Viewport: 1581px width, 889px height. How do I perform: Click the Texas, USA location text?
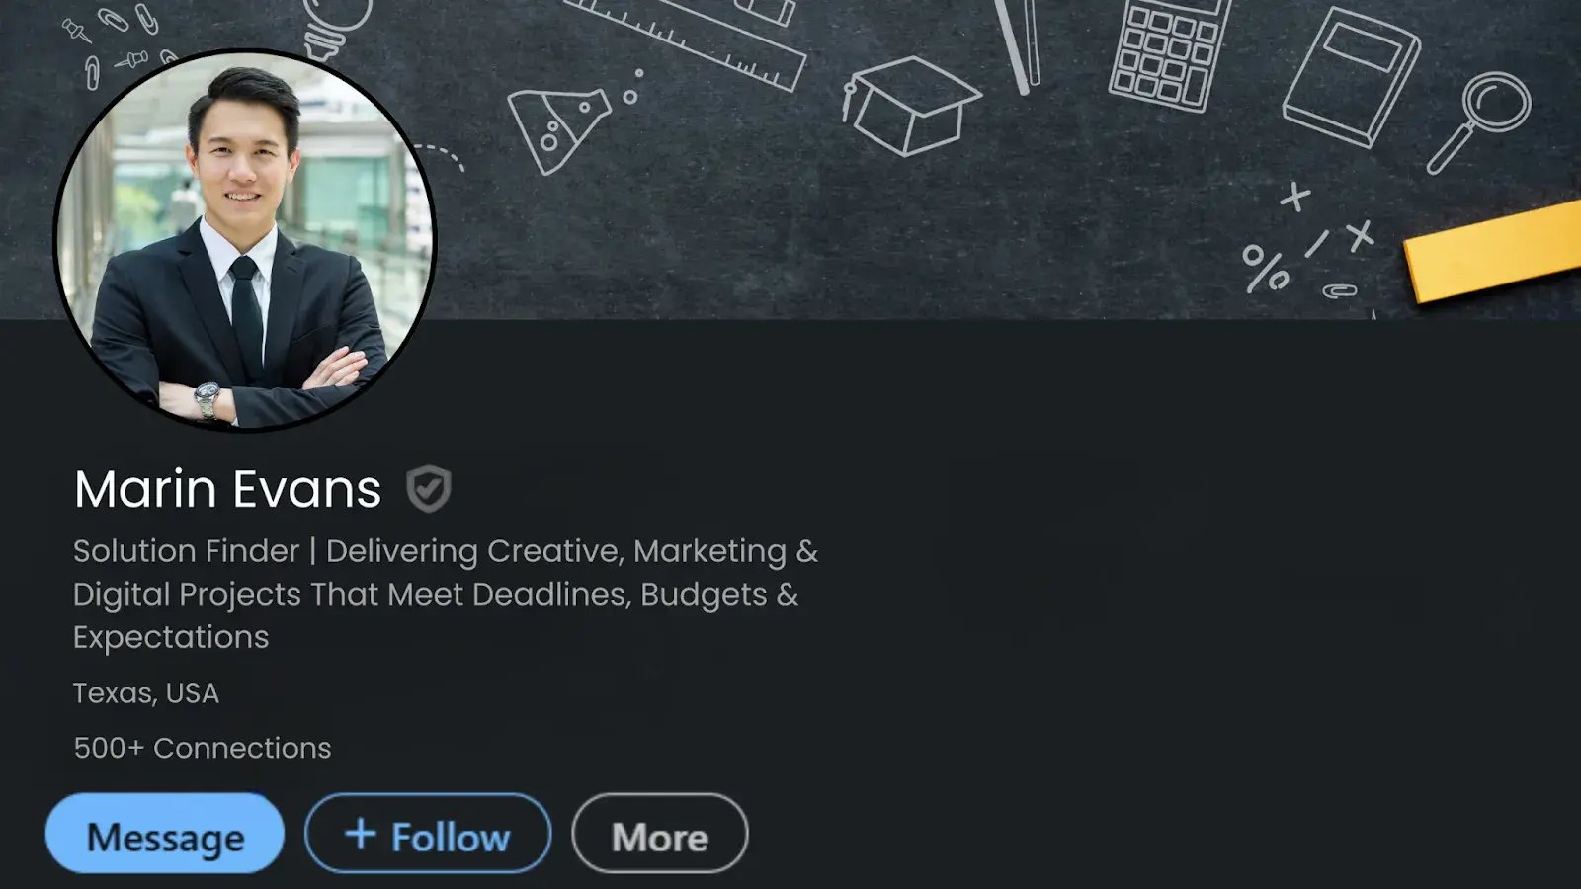coord(146,693)
